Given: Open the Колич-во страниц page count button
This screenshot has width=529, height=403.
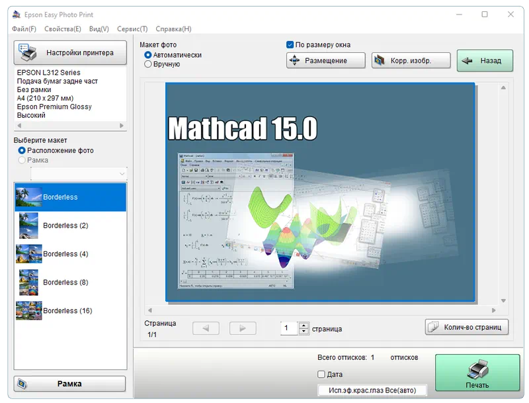Looking at the screenshot, I should pos(467,327).
